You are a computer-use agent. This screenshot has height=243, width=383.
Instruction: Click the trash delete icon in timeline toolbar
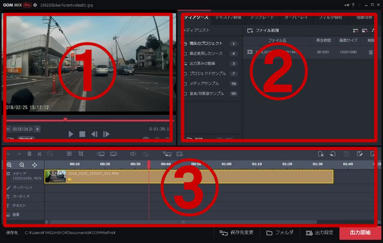click(29, 154)
